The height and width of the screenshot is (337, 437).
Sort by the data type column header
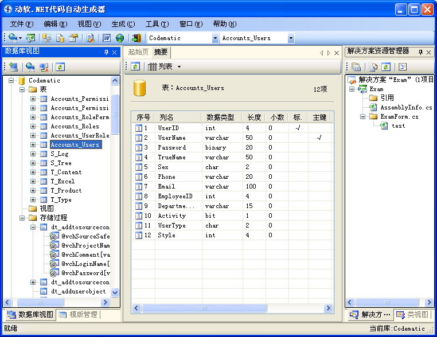click(x=221, y=117)
